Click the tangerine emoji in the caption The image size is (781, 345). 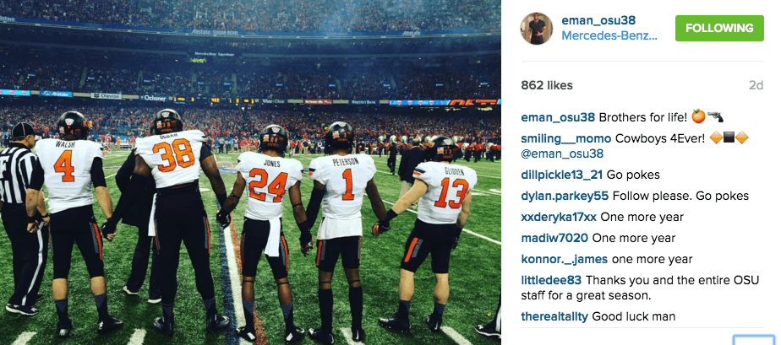[x=698, y=116]
